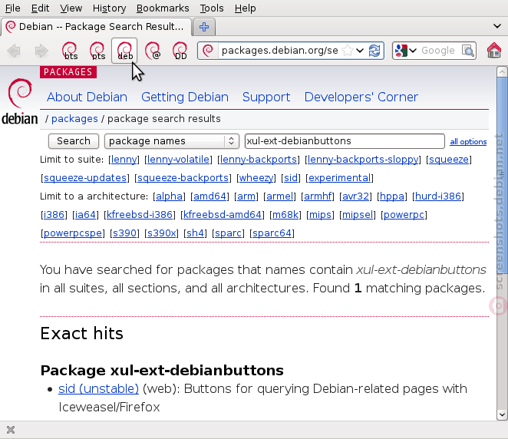Open the all options link
Image resolution: width=508 pixels, height=439 pixels.
[468, 141]
